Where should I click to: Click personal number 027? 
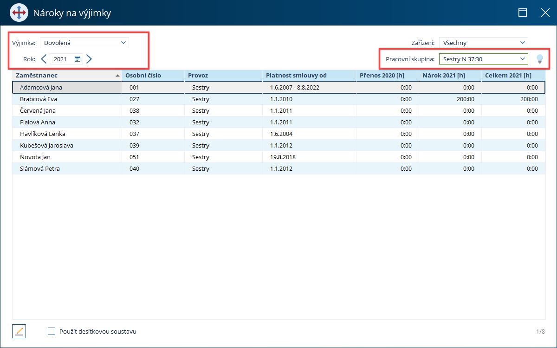pyautogui.click(x=134, y=99)
